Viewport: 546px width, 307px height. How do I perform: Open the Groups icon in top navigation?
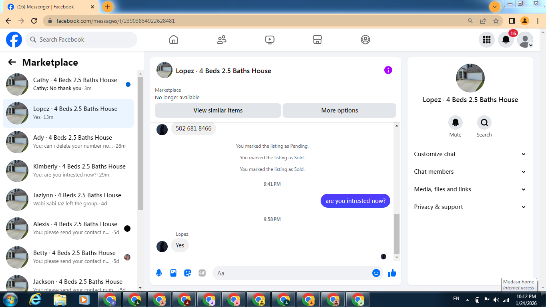click(365, 40)
